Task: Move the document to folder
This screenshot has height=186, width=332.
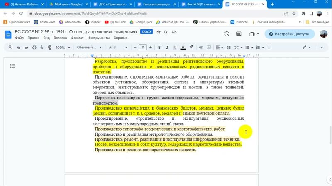Action: pyautogui.click(x=166, y=32)
